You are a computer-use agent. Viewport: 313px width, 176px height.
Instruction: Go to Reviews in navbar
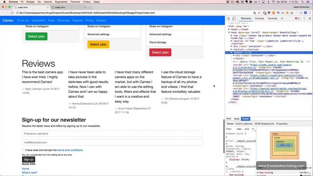point(101,21)
